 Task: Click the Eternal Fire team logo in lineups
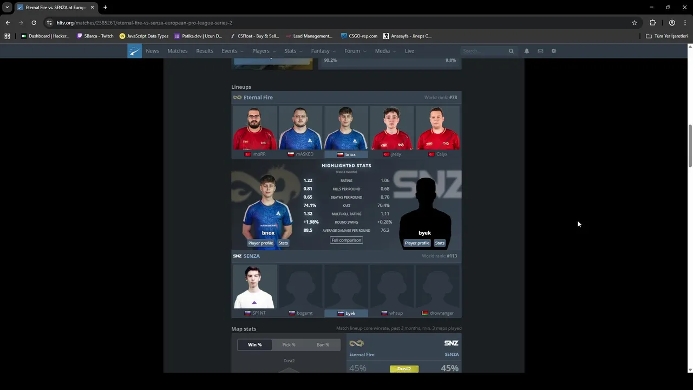[237, 97]
